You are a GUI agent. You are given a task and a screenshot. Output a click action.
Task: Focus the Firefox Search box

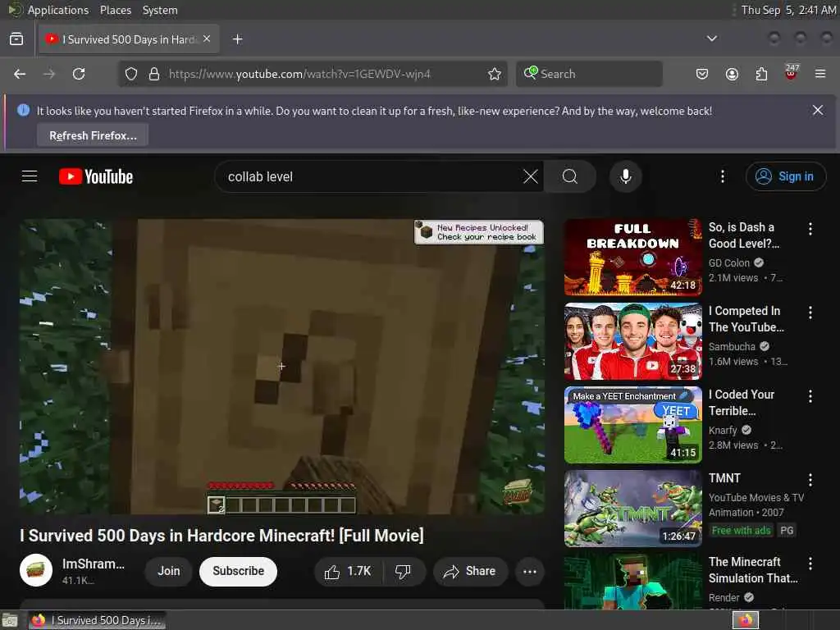pyautogui.click(x=589, y=74)
